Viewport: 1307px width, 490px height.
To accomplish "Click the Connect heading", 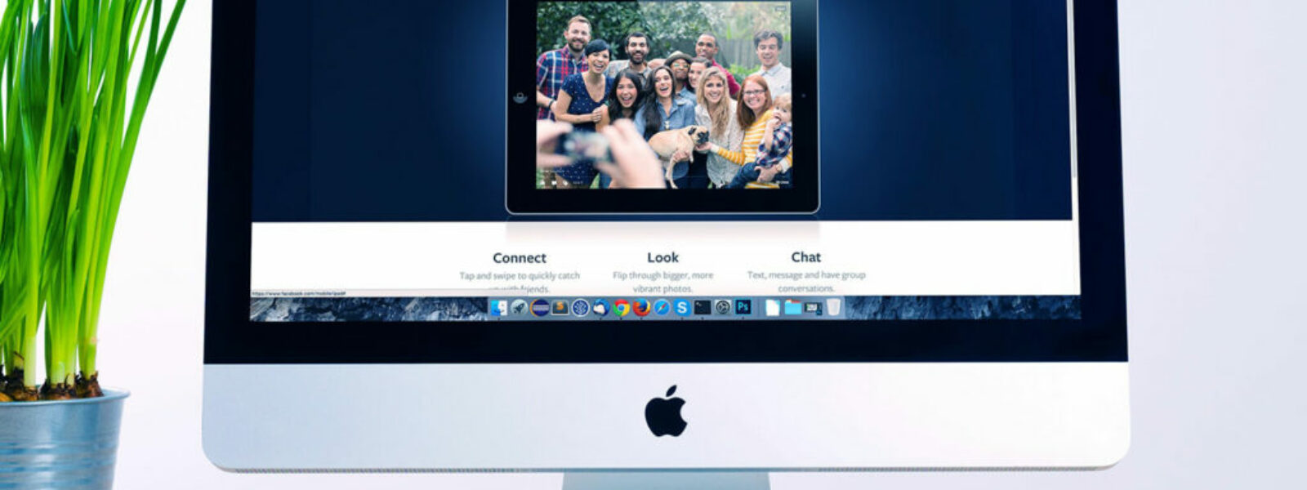I will [x=520, y=258].
